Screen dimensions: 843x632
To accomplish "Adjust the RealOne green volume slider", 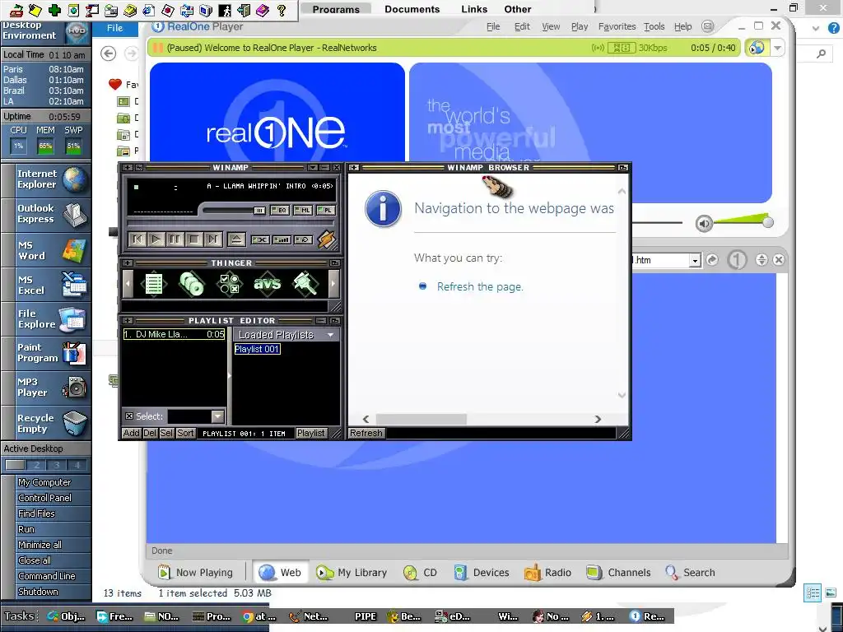I will click(x=744, y=219).
